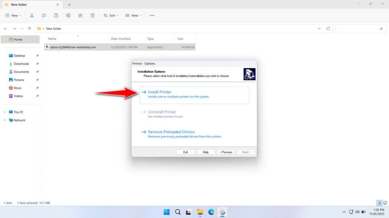Screen dimensions: 389x218
Task: Delete the zebra driver file
Action: click(92, 15)
